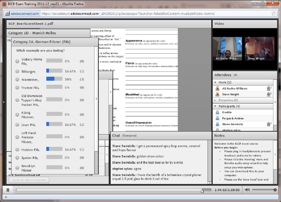Select Left Hand Polestar Pilsner option
Image resolution: width=281 pixels, height=202 pixels.
tap(17, 137)
